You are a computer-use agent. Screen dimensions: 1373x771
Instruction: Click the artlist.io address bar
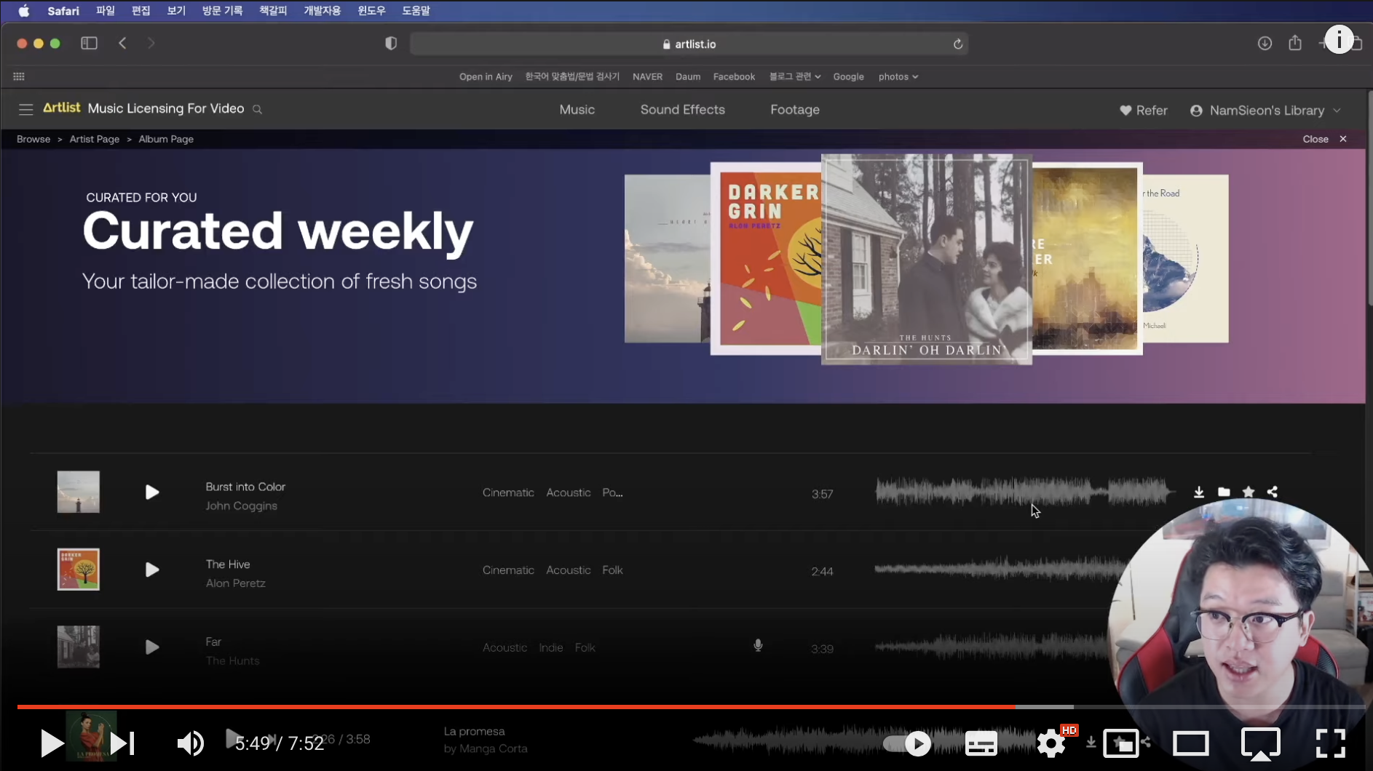689,44
